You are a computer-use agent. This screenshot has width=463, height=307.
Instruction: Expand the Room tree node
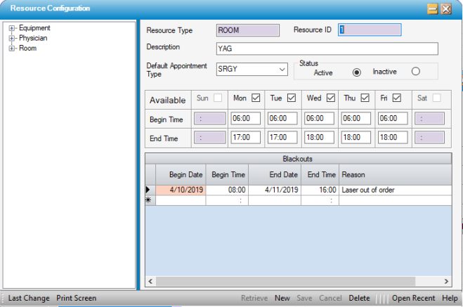coord(12,48)
